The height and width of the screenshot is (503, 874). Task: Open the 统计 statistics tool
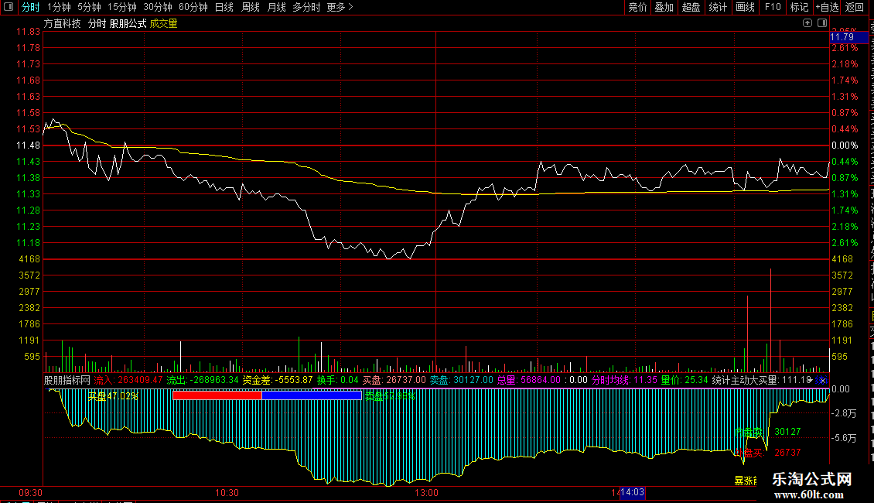(717, 7)
